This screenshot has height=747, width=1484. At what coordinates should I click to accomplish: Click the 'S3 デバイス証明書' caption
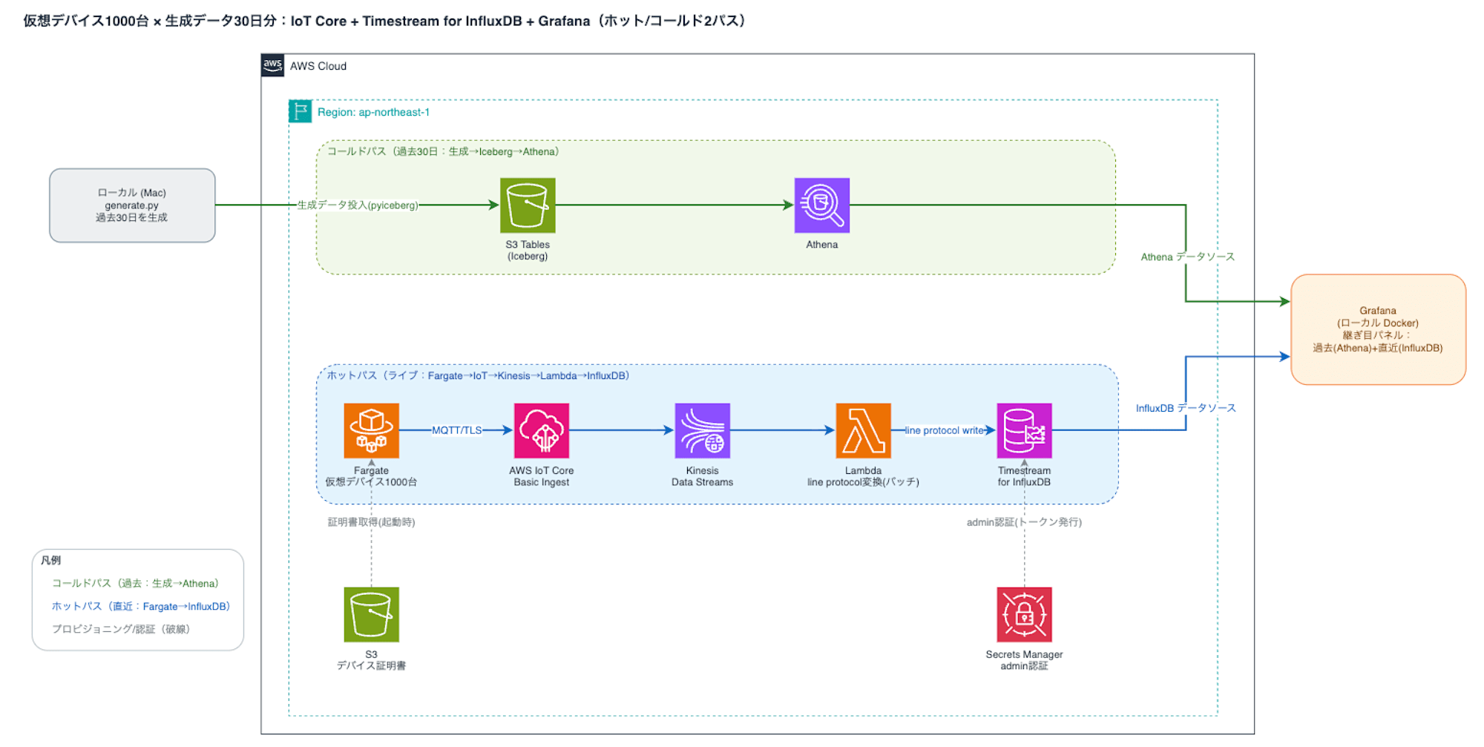tap(372, 660)
